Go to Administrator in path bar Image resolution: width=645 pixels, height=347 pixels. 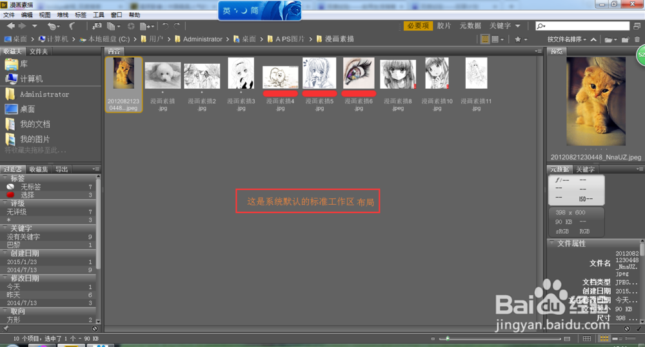pos(198,39)
